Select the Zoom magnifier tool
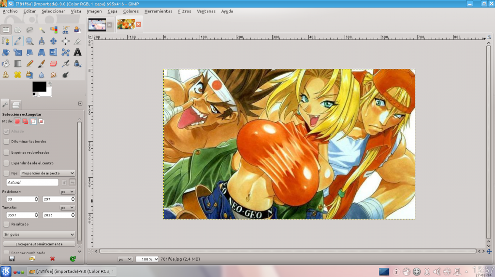The height and width of the screenshot is (277, 495). pyautogui.click(x=29, y=41)
